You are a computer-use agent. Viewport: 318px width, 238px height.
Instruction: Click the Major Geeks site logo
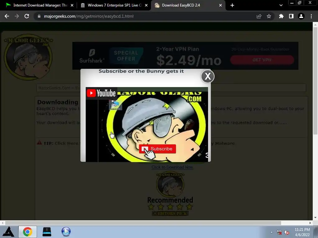28,57
